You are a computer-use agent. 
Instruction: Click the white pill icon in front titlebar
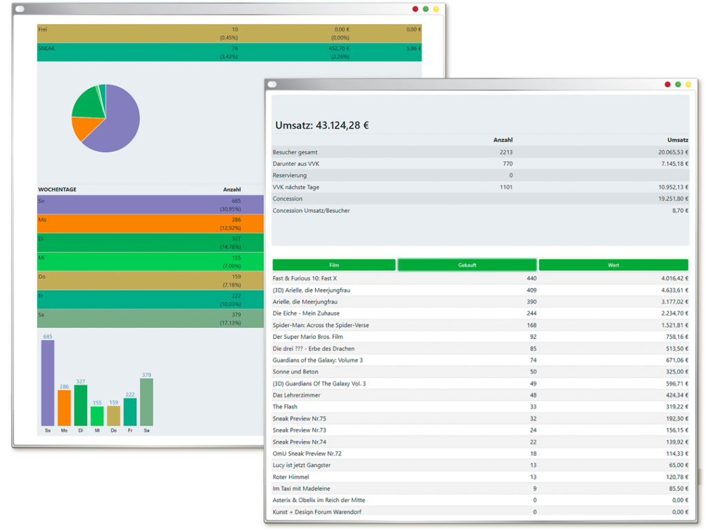pos(272,84)
